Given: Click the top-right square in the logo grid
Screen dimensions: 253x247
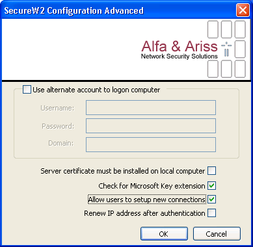Looking at the screenshot, I should (x=240, y=29).
